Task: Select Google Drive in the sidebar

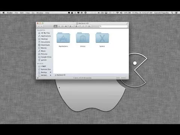Action: 45,57
